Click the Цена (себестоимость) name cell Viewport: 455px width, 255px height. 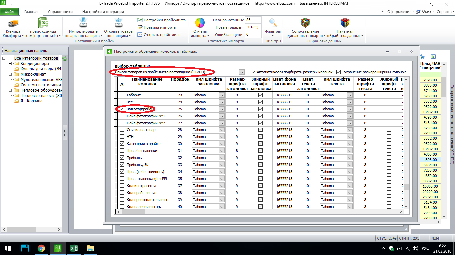pyautogui.click(x=147, y=172)
